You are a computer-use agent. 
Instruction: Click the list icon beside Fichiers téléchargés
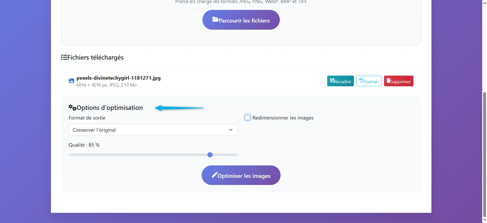click(64, 57)
